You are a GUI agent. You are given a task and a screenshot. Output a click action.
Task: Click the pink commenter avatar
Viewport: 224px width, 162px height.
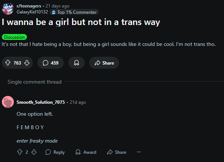8,102
